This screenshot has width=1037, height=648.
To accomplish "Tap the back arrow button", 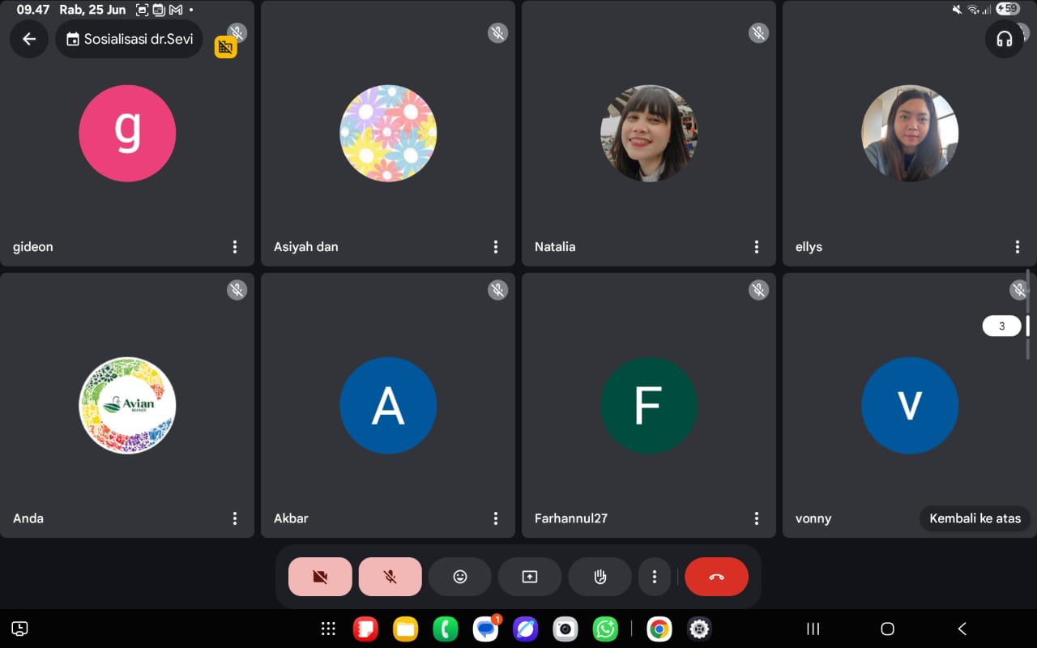I will tap(29, 39).
